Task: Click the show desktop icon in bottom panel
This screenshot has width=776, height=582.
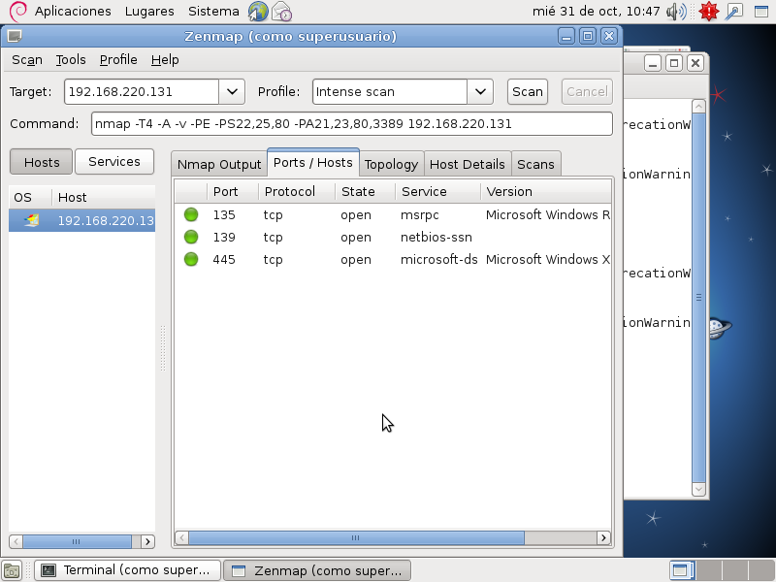Action: point(12,570)
